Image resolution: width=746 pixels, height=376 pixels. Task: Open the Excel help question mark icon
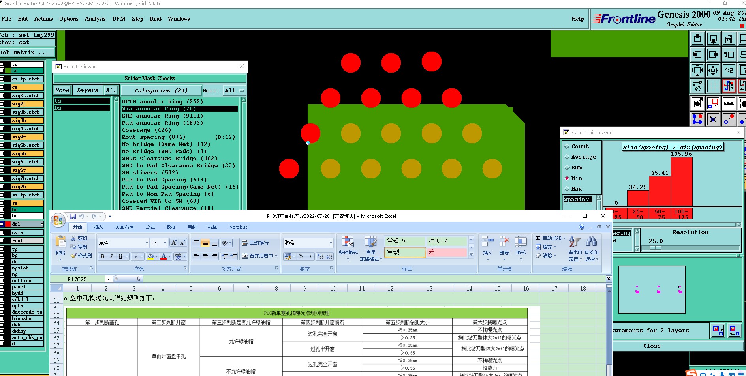coord(582,227)
